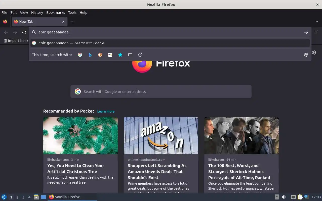The width and height of the screenshot is (322, 201).
Task: Select Mozilla Firefox taskbar window button
Action: [x=72, y=197]
